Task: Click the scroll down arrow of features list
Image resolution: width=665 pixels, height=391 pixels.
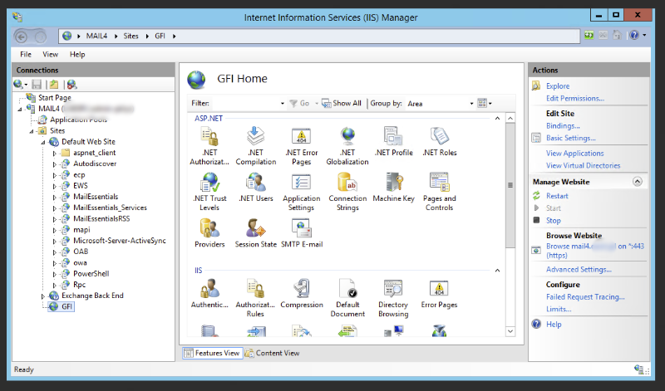Action: (510, 331)
